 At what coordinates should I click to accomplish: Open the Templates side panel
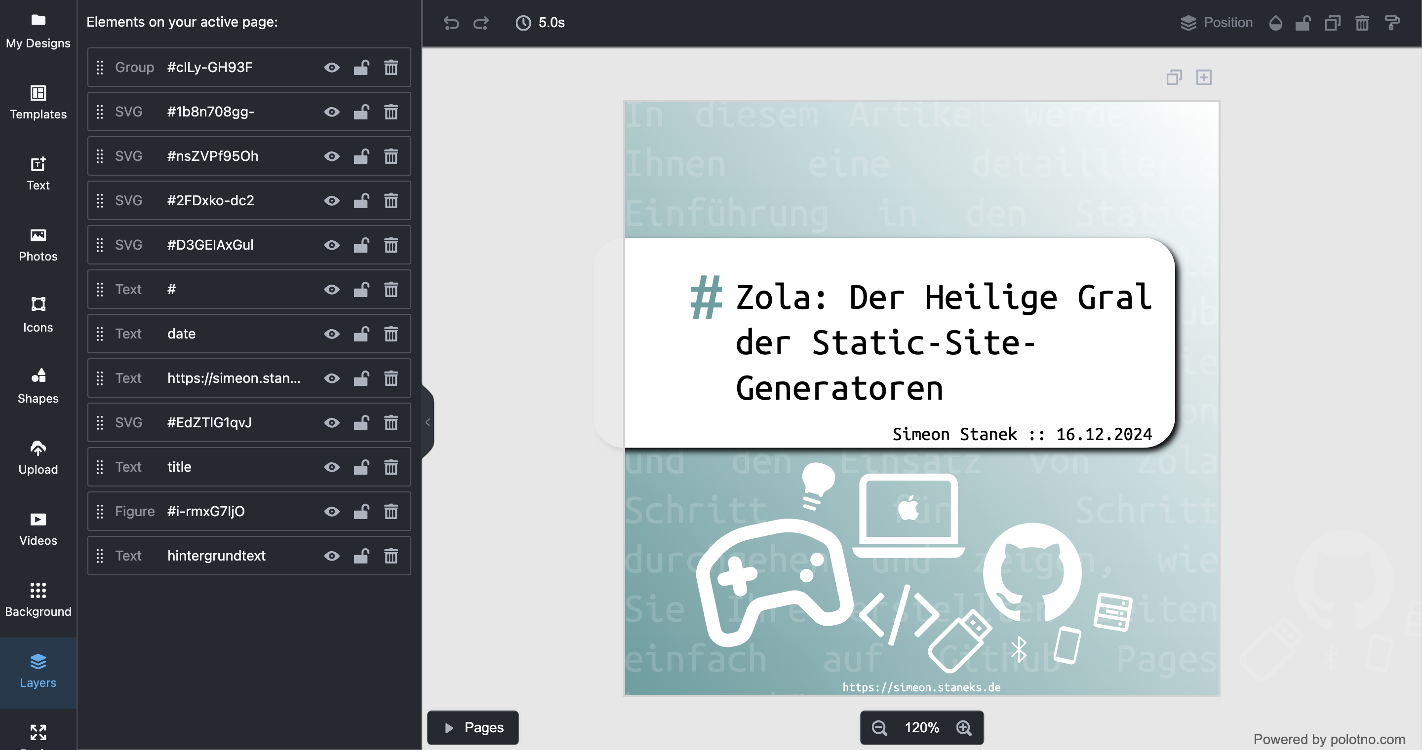pos(38,102)
